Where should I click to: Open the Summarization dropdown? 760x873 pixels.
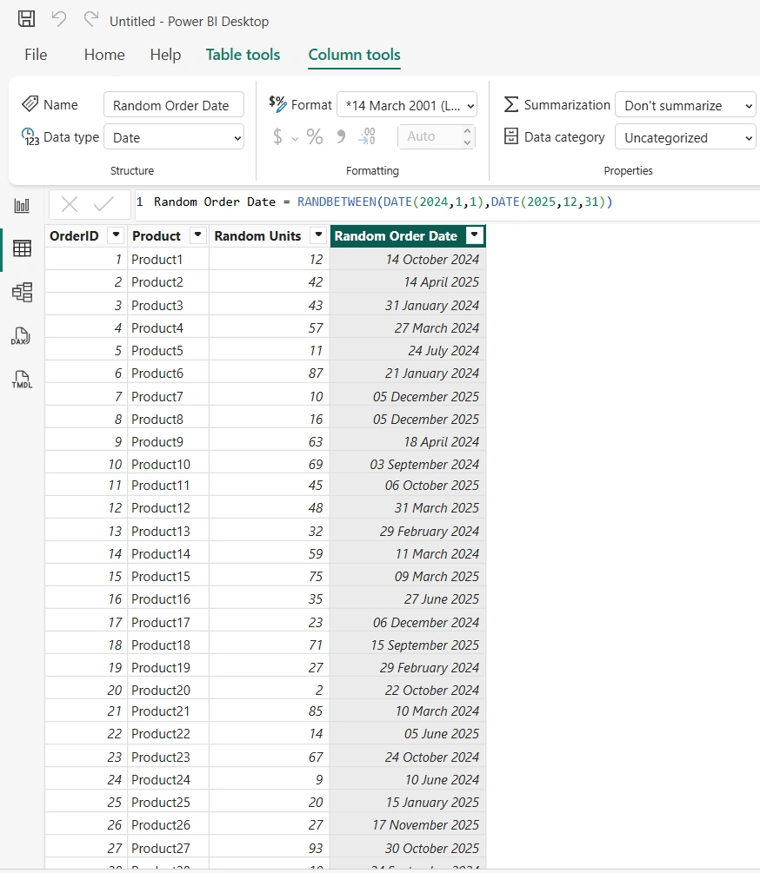(x=686, y=104)
